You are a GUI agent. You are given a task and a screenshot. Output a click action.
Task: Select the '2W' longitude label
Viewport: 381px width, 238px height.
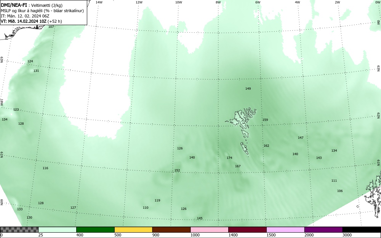click(x=337, y=2)
